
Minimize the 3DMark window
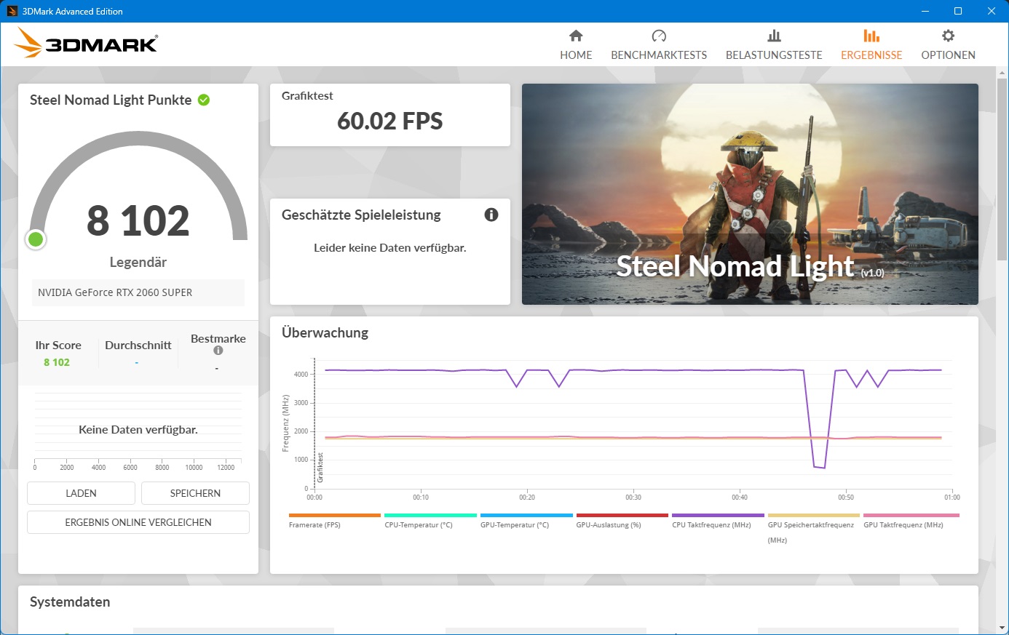click(x=925, y=11)
